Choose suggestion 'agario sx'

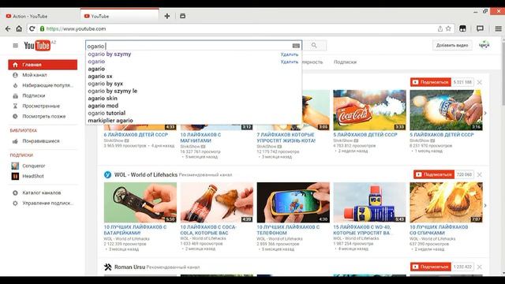100,77
